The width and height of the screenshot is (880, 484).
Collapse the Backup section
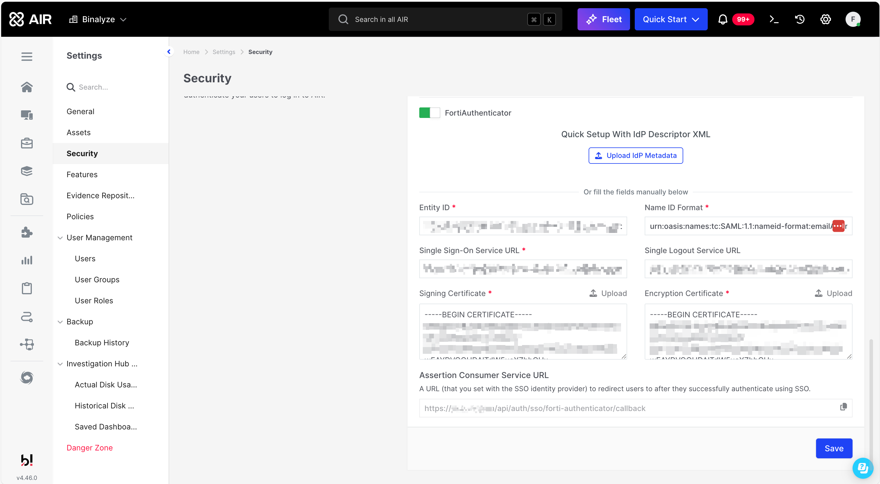[x=60, y=322]
